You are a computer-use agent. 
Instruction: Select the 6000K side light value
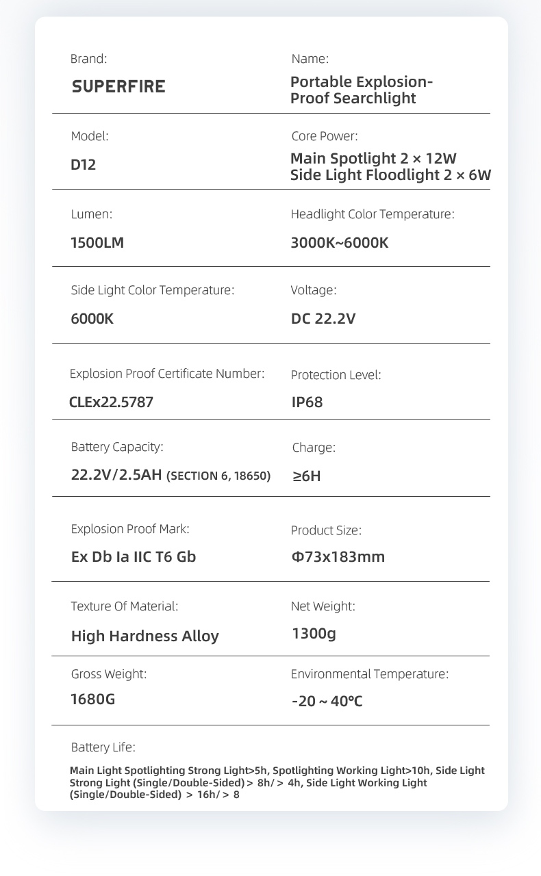92,319
